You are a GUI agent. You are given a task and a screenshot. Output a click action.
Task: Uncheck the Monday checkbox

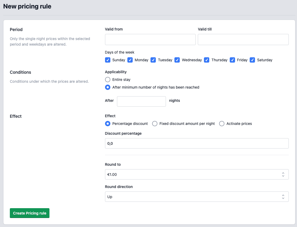(130, 60)
